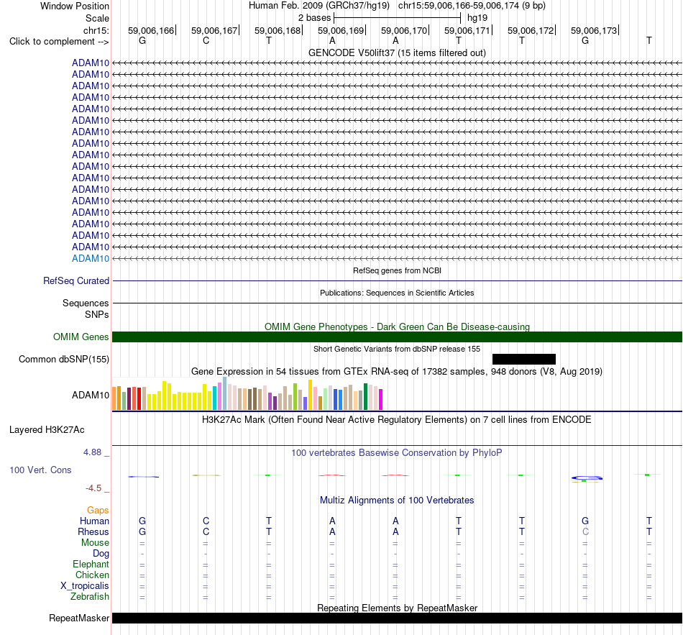
Task: Click 'Repeating Elements by RepeatMasker' title
Action: click(398, 608)
